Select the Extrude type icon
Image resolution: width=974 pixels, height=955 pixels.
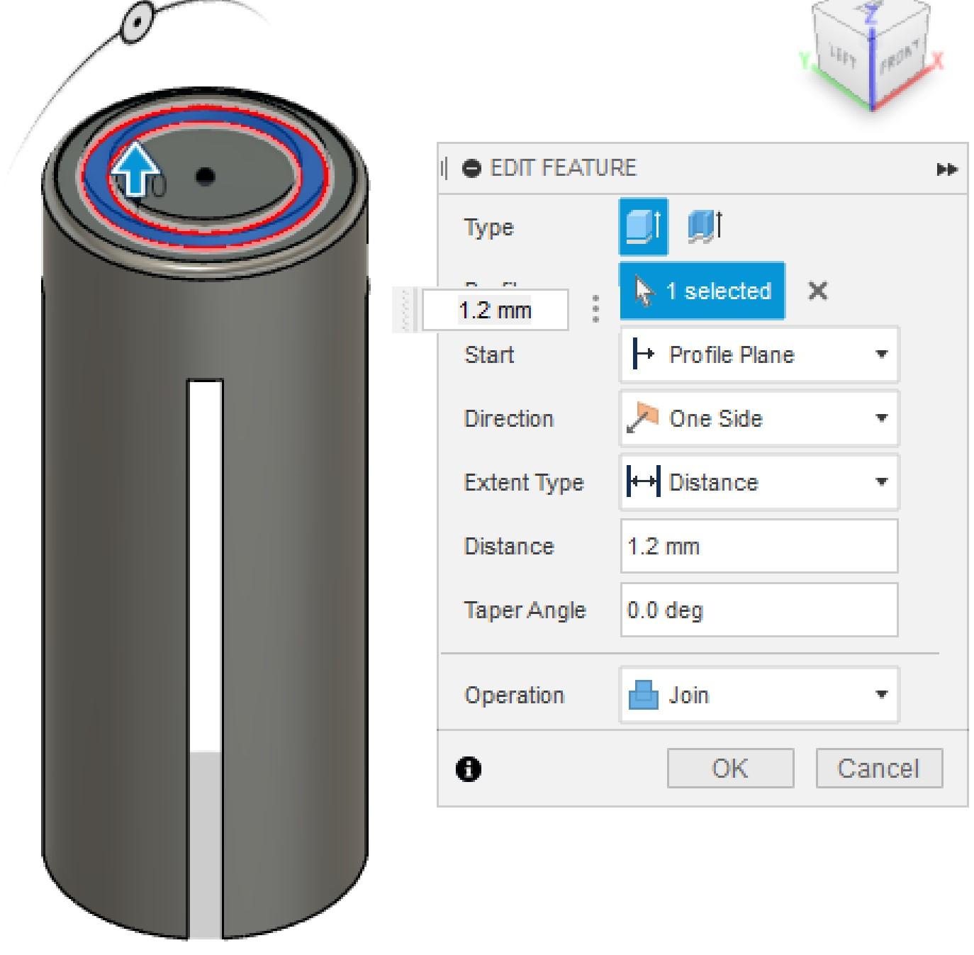pyautogui.click(x=643, y=227)
